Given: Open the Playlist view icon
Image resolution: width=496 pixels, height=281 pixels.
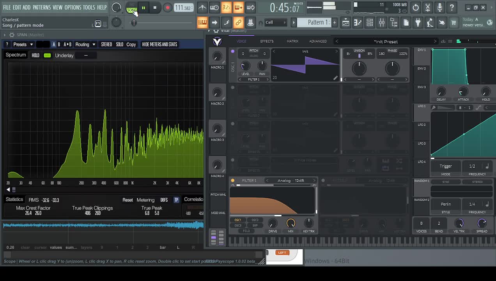Looking at the screenshot, I should pos(345,23).
